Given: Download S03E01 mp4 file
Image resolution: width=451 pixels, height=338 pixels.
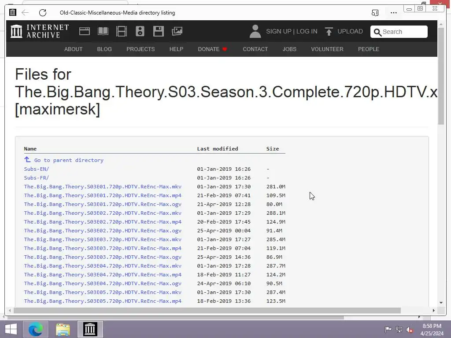Looking at the screenshot, I should (x=103, y=195).
